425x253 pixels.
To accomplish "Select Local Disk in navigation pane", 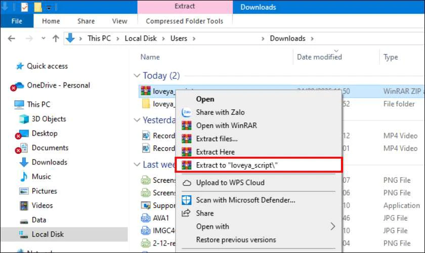I will [x=48, y=234].
